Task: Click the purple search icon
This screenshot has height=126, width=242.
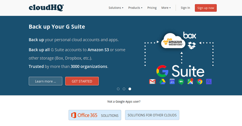Action: (x=209, y=81)
